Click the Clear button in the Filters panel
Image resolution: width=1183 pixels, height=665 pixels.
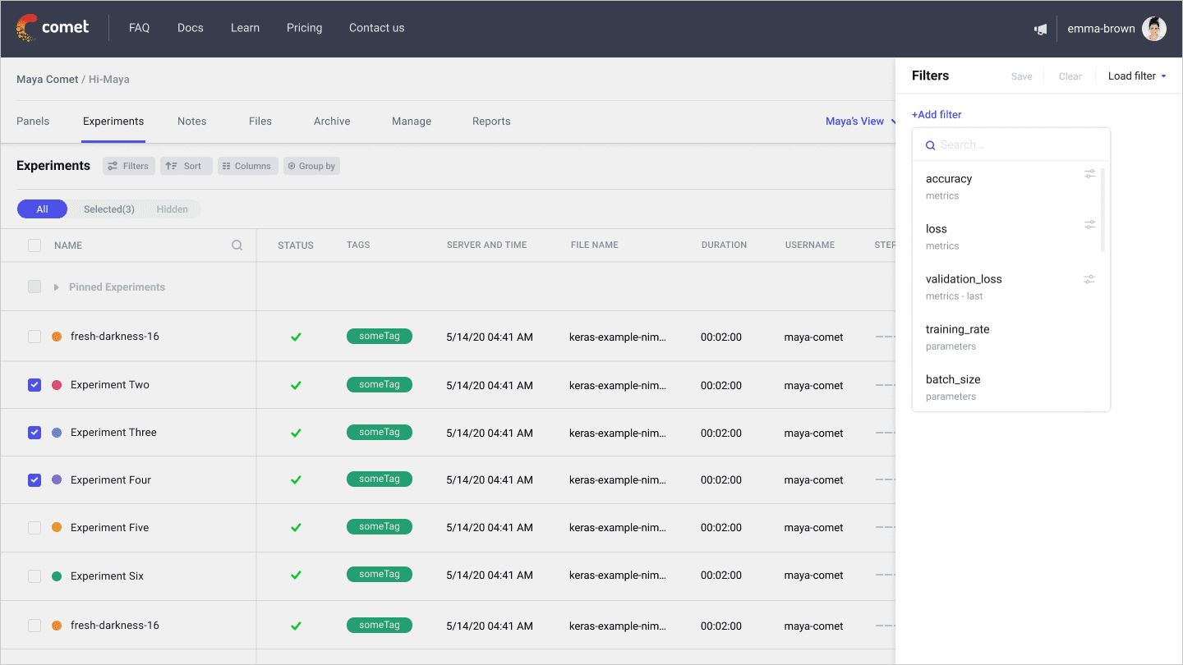(1070, 76)
